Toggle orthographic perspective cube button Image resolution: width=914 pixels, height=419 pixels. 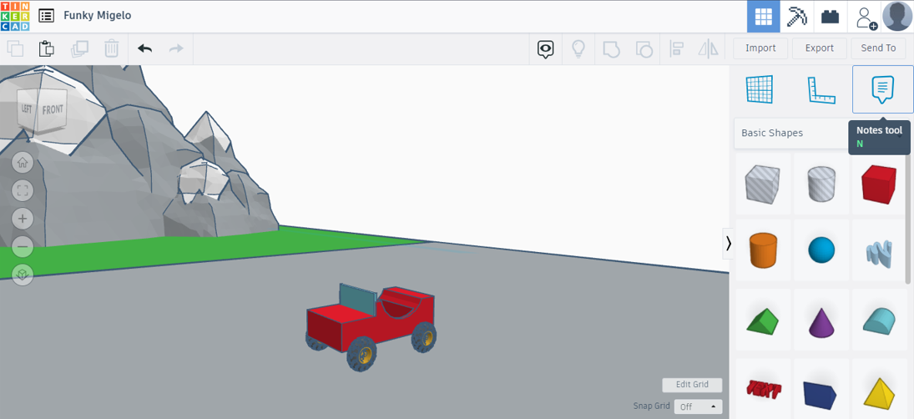23,275
